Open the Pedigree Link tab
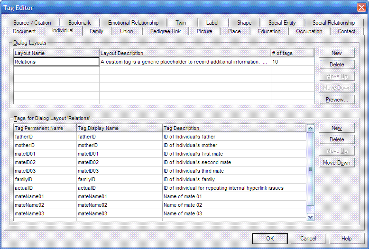The height and width of the screenshot is (249, 369). (x=165, y=31)
